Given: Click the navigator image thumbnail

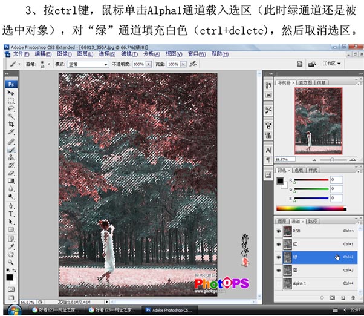Looking at the screenshot, I should [x=319, y=121].
